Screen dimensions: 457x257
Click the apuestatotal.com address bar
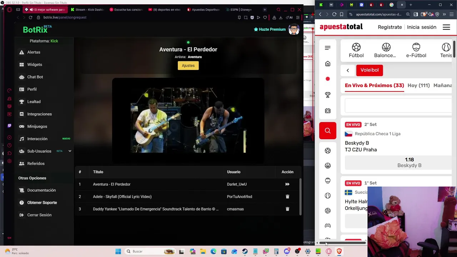click(378, 14)
